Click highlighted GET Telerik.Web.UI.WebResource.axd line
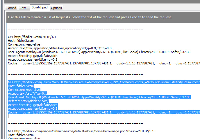This screenshot has height=139, width=200. pos(104,82)
